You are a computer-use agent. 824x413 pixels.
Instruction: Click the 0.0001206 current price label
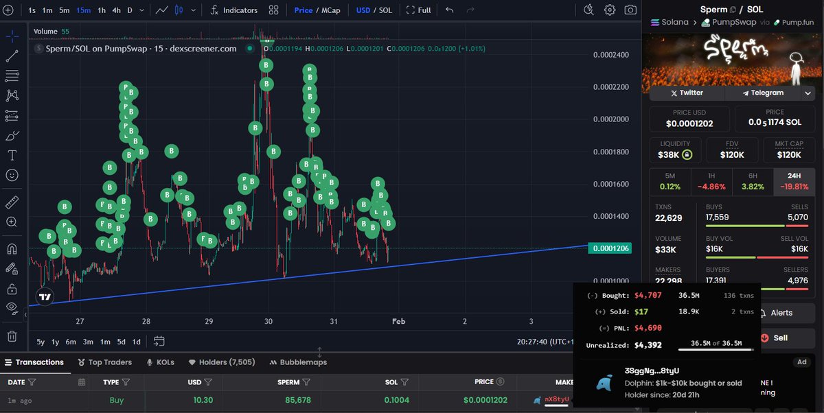click(x=611, y=248)
